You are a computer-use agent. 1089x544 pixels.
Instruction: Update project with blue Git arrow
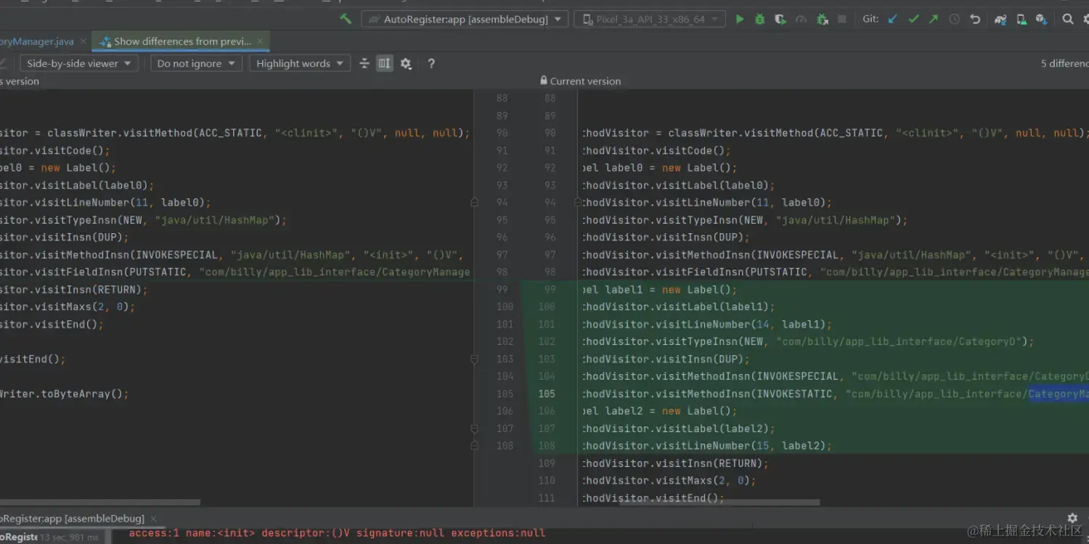(x=893, y=19)
